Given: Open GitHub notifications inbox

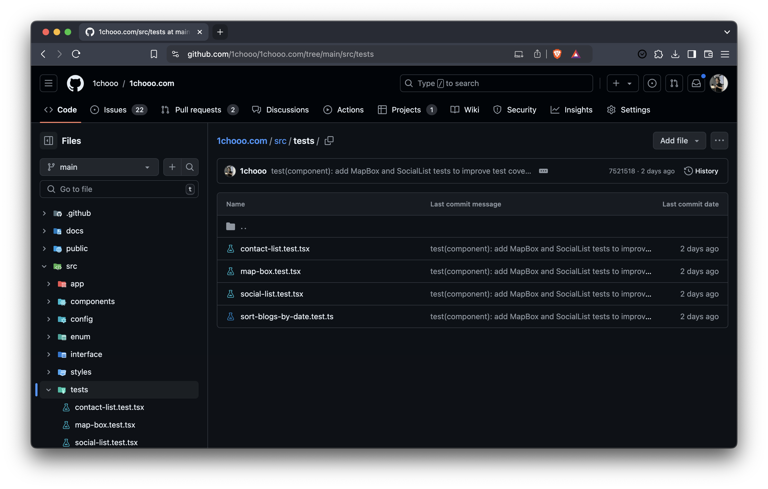Looking at the screenshot, I should tap(696, 83).
